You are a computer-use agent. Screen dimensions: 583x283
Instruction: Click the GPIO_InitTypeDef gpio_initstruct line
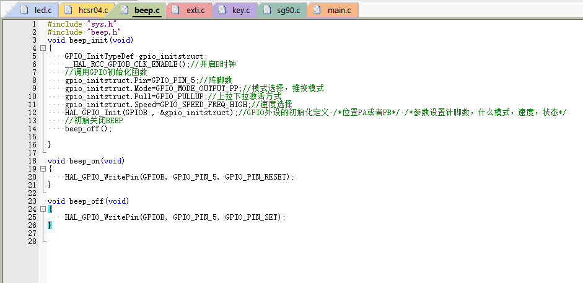136,56
